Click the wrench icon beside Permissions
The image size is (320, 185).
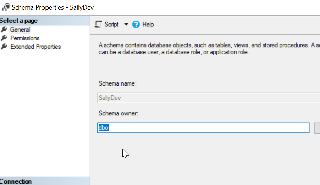click(x=4, y=38)
